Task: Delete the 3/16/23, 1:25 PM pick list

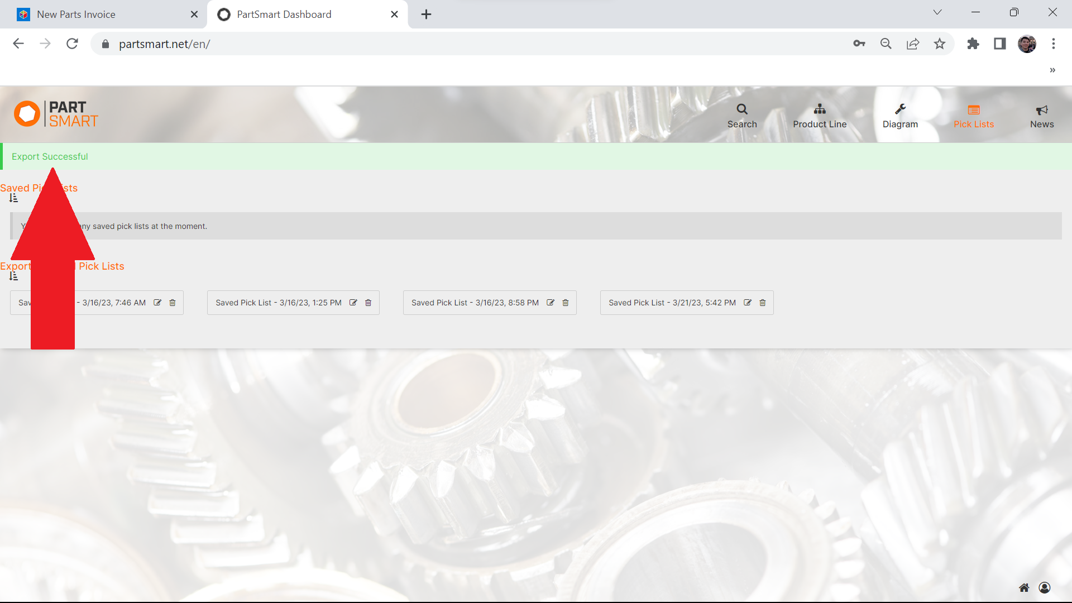Action: tap(368, 303)
